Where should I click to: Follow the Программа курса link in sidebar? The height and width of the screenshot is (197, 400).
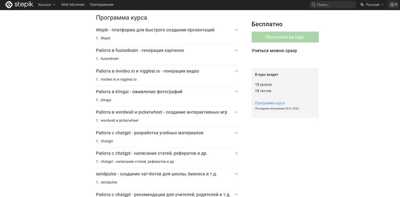pos(270,103)
